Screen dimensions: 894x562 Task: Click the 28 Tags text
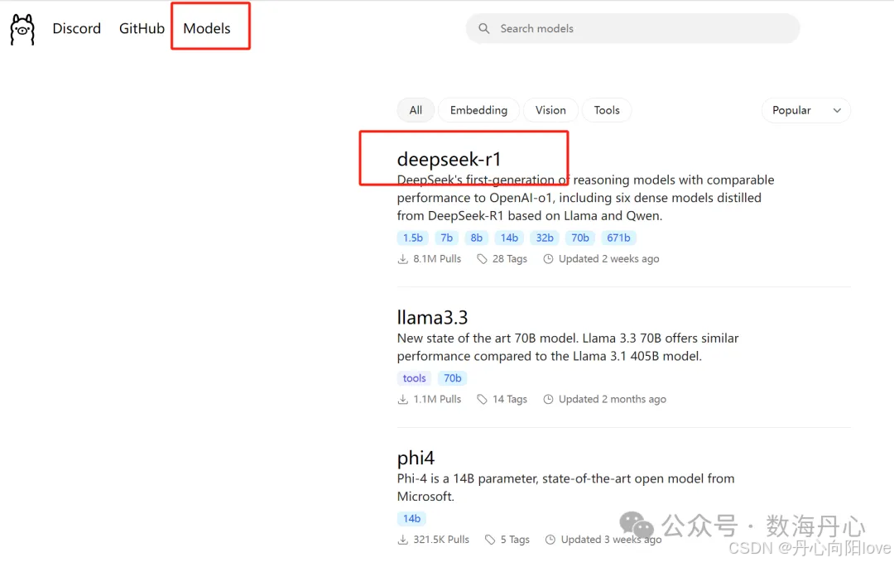coord(510,259)
